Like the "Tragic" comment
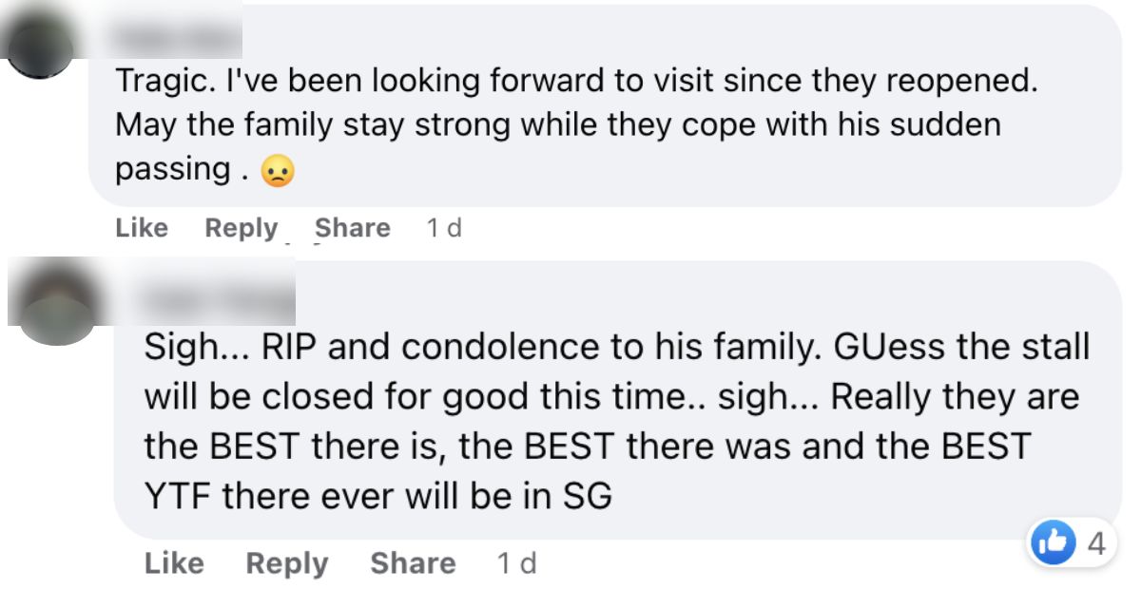This screenshot has height=589, width=1141. point(141,228)
